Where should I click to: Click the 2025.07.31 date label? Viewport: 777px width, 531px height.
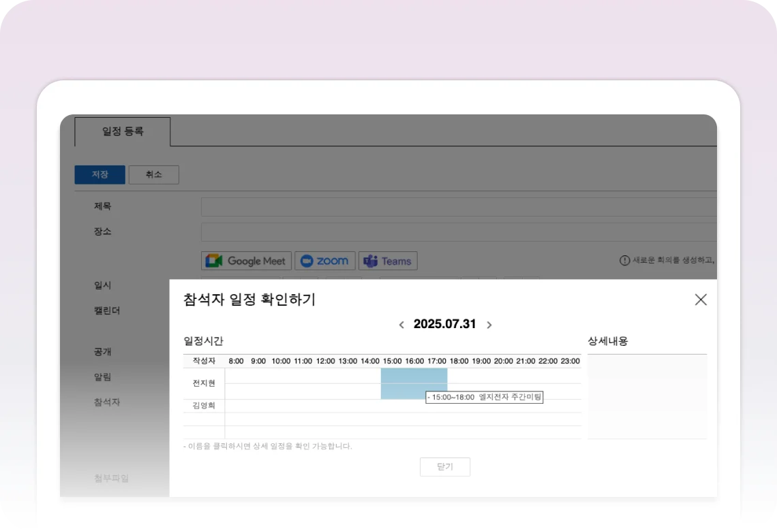click(444, 324)
